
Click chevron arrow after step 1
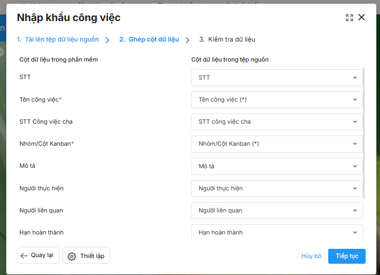[107, 40]
